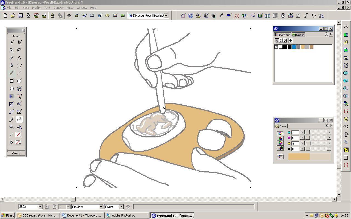Open Swatches panel help question mark
The image size is (351, 219).
(326, 34)
